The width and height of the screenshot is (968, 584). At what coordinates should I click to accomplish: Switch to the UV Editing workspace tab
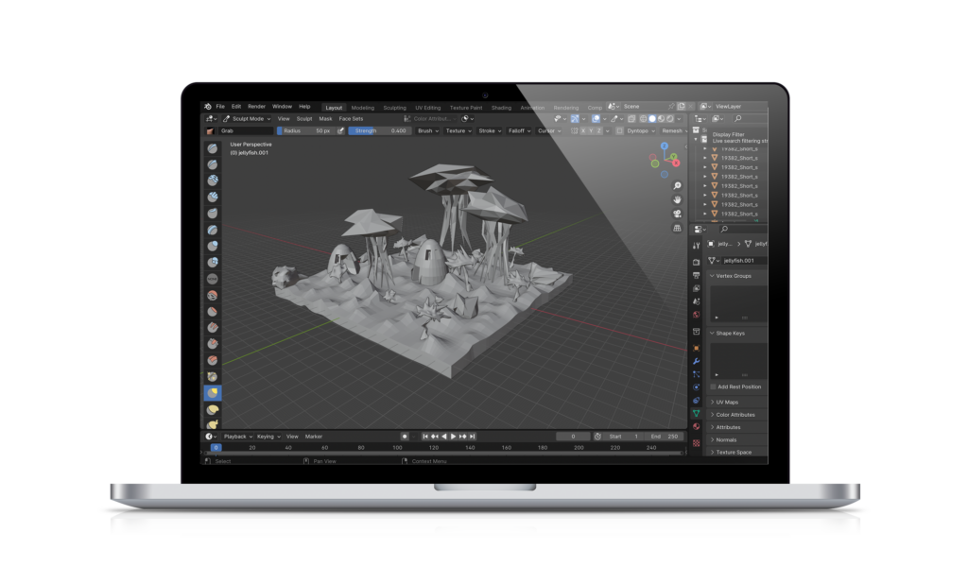pyautogui.click(x=428, y=108)
